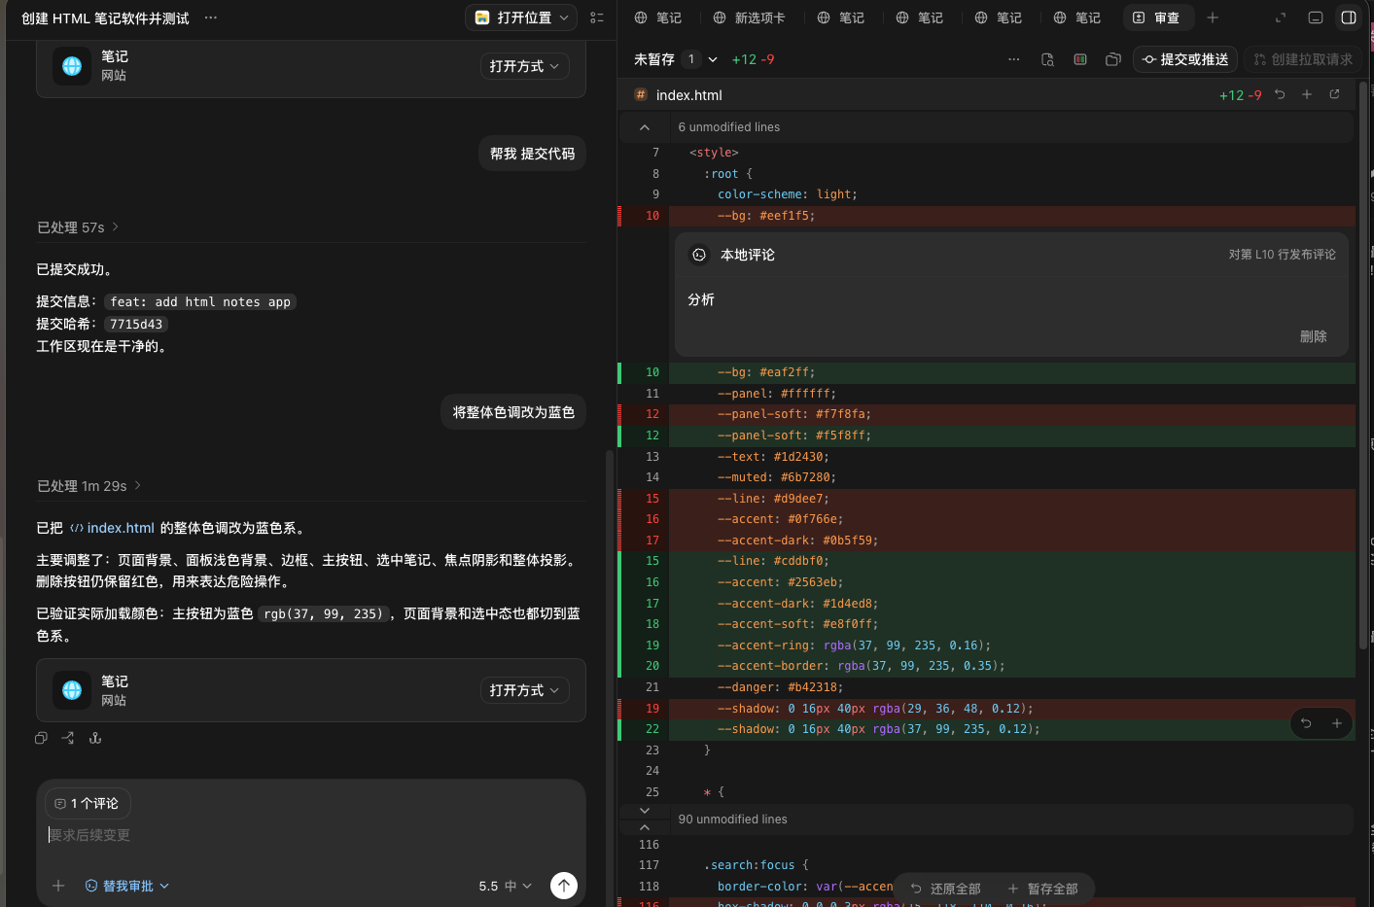This screenshot has height=907, width=1374.
Task: Send the message with the up-arrow button
Action: (x=564, y=885)
